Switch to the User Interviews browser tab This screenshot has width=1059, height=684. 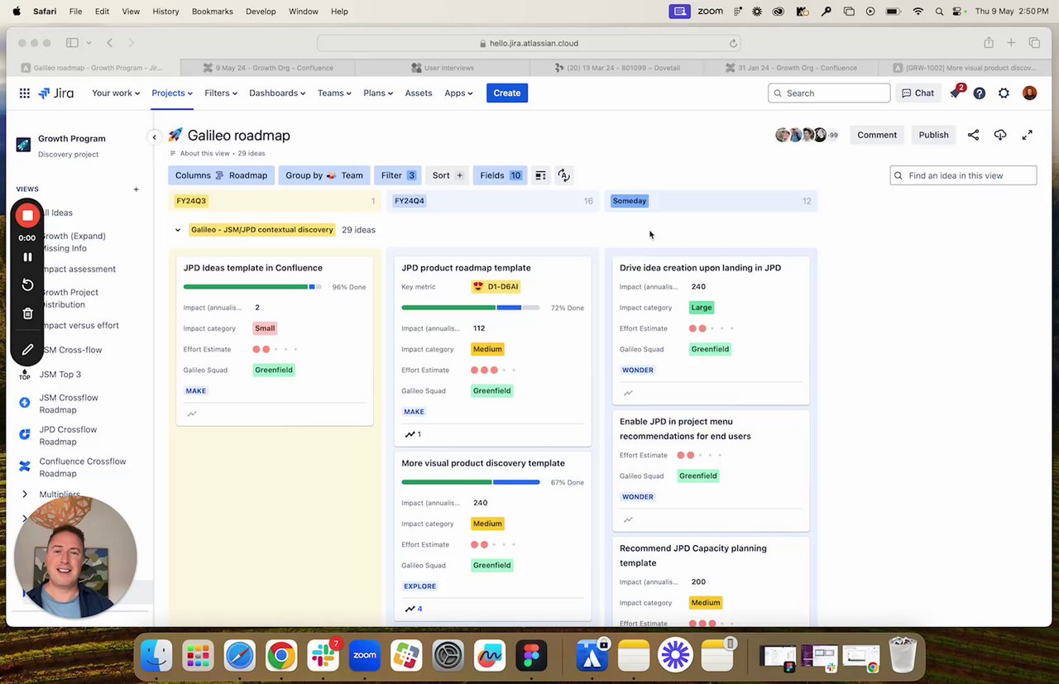point(442,68)
